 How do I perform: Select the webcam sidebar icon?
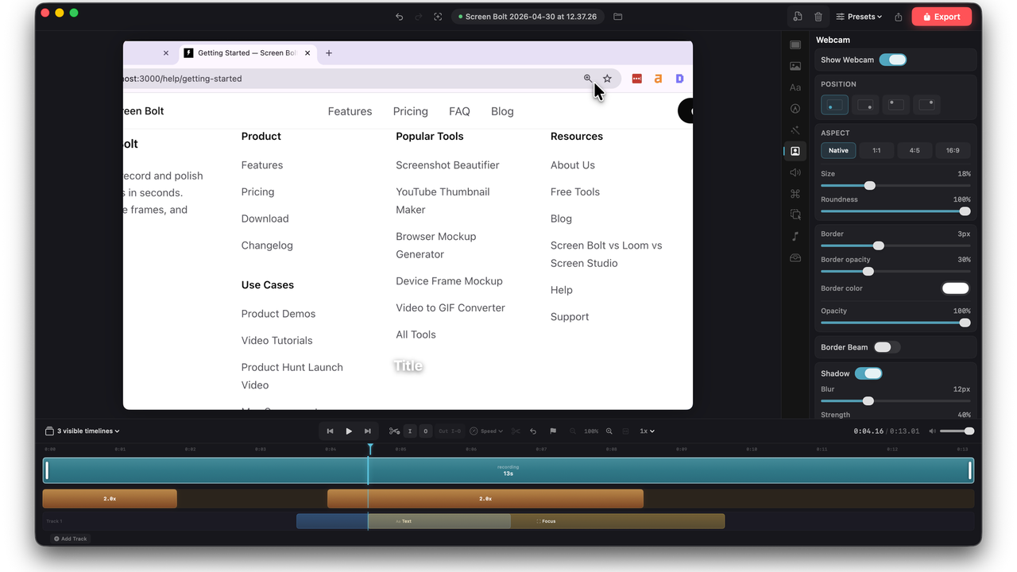(795, 151)
